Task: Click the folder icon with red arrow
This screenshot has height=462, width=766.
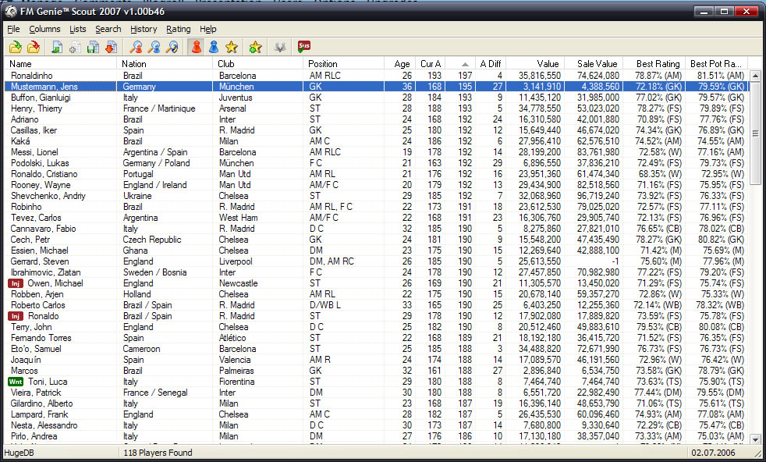Action: coord(33,48)
